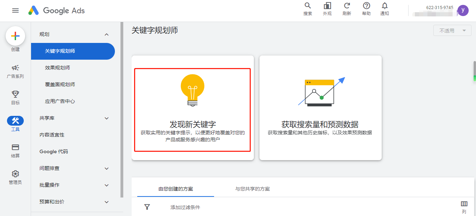The width and height of the screenshot is (476, 216).
Task: Open the 帮助 help icon
Action: click(366, 6)
